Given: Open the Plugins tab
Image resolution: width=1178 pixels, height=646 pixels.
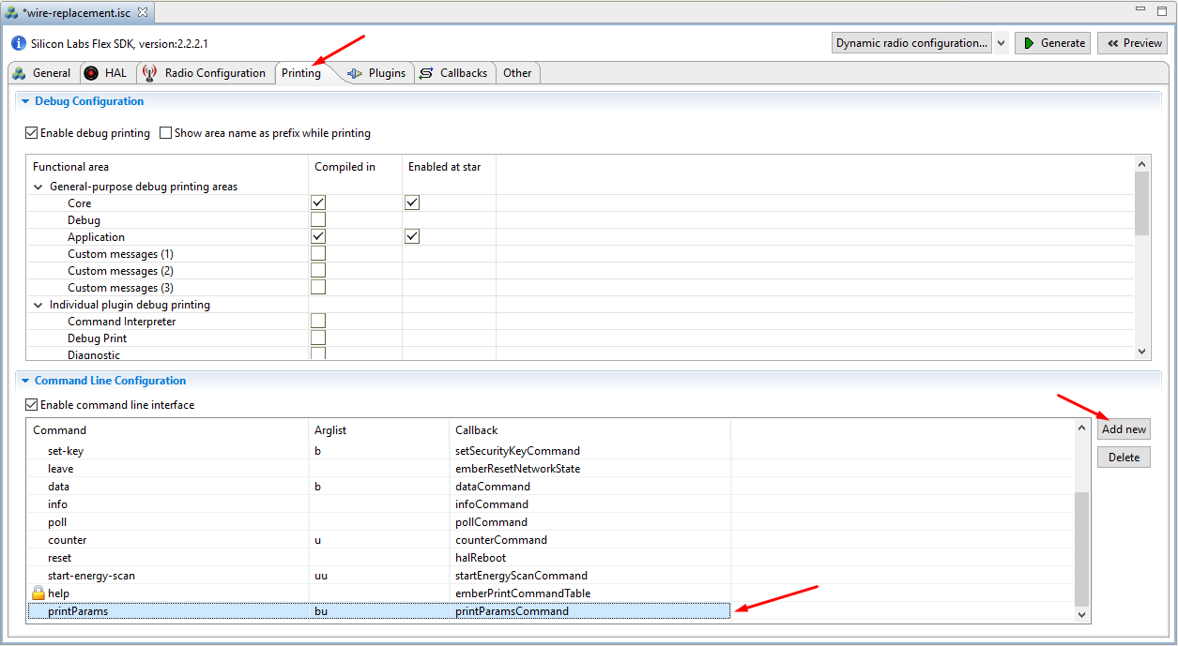Looking at the screenshot, I should (x=376, y=73).
